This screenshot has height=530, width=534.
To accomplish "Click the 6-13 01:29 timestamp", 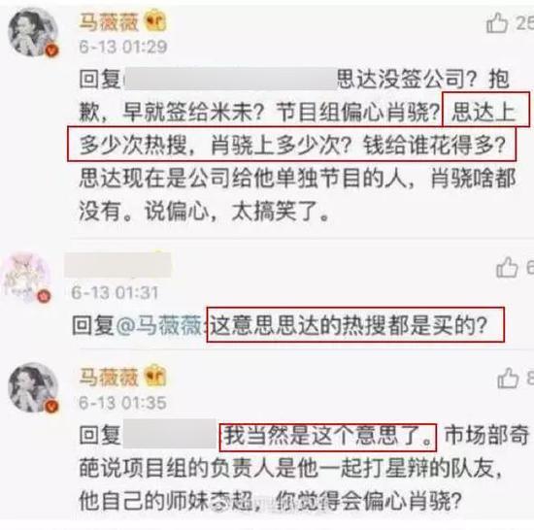I will tap(123, 47).
